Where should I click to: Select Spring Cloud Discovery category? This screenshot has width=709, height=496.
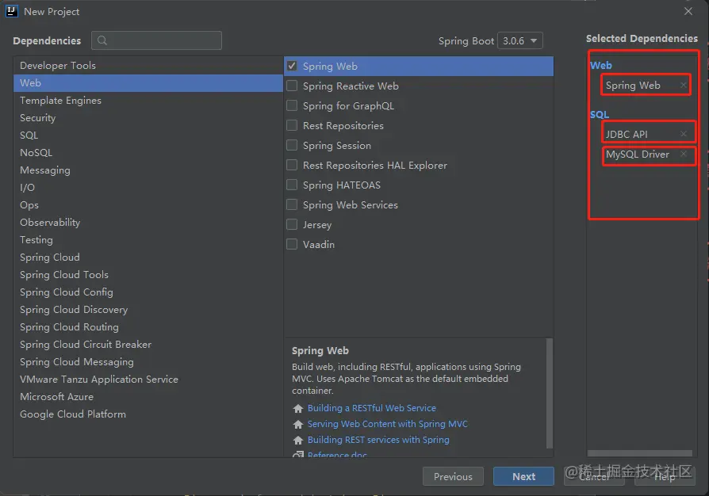148,310
